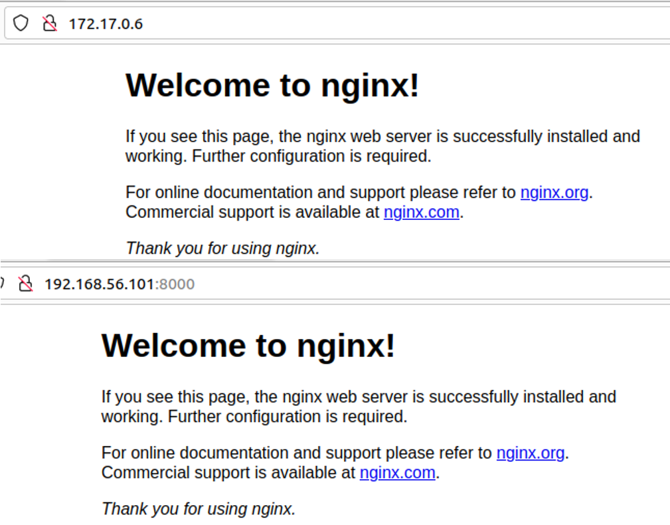Click 'Welcome to nginx!' heading in 192.168.56.101:8000 page

coord(248,346)
